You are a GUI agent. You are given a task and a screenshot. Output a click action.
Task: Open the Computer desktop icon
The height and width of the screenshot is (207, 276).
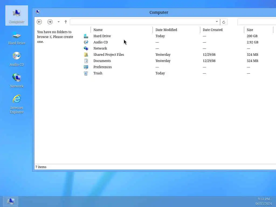[x=16, y=15]
